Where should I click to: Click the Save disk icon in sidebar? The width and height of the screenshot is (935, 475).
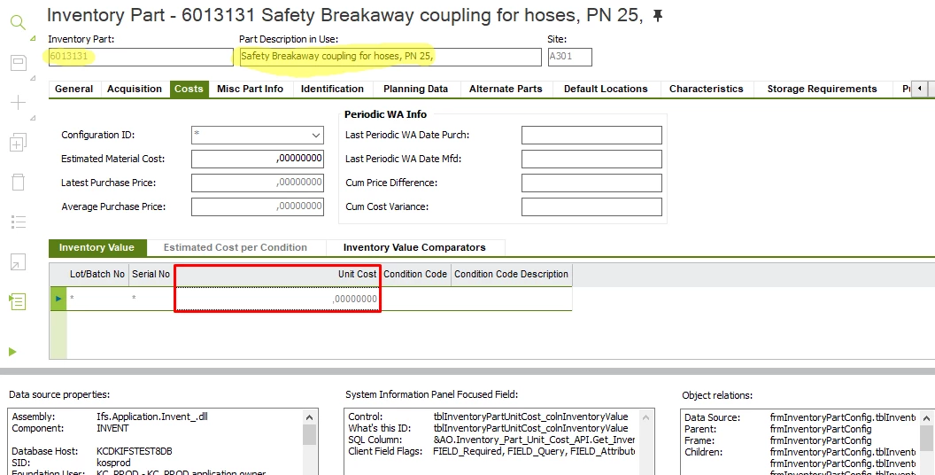pos(19,63)
